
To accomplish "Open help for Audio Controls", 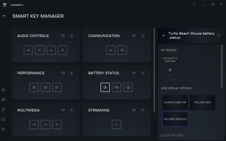I will click(72, 36).
